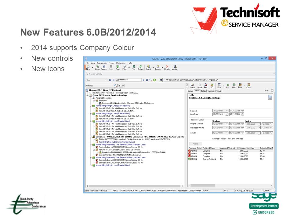Switch to the Totals tab
The image size is (293, 220).
coord(203,91)
